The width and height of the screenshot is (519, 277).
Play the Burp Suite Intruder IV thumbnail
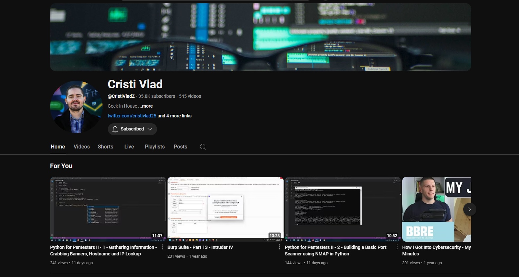(226, 209)
